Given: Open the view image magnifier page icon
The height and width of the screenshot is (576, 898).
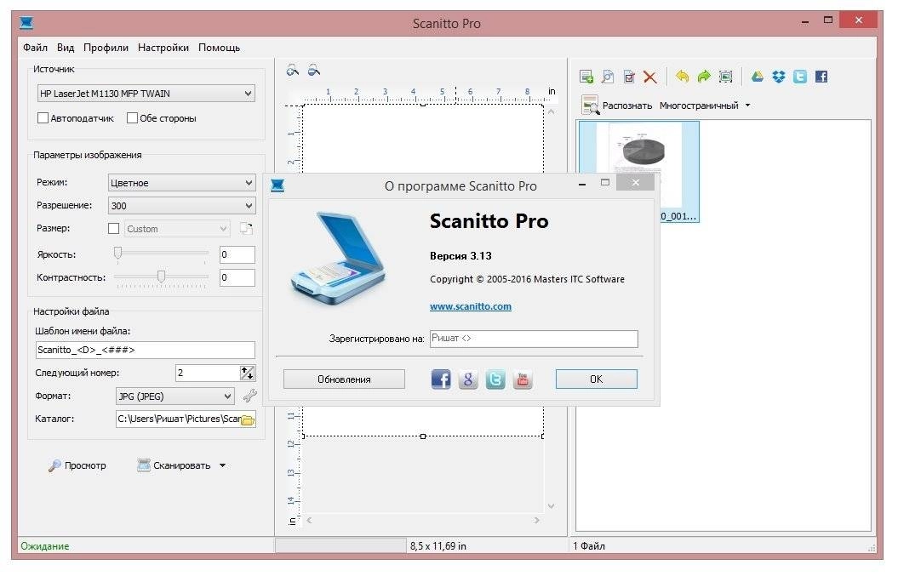Looking at the screenshot, I should click(x=608, y=77).
